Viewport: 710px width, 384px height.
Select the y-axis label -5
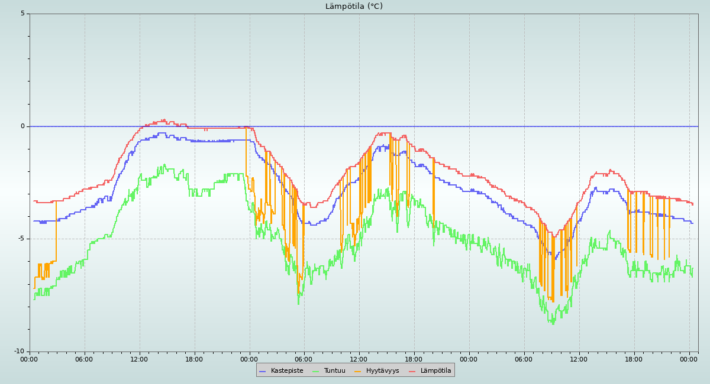(x=21, y=239)
